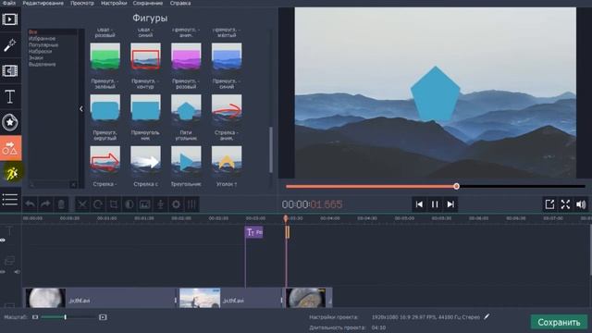Viewport: 592px width, 333px height.
Task: Open the Titles tab with T icon
Action: click(x=10, y=96)
